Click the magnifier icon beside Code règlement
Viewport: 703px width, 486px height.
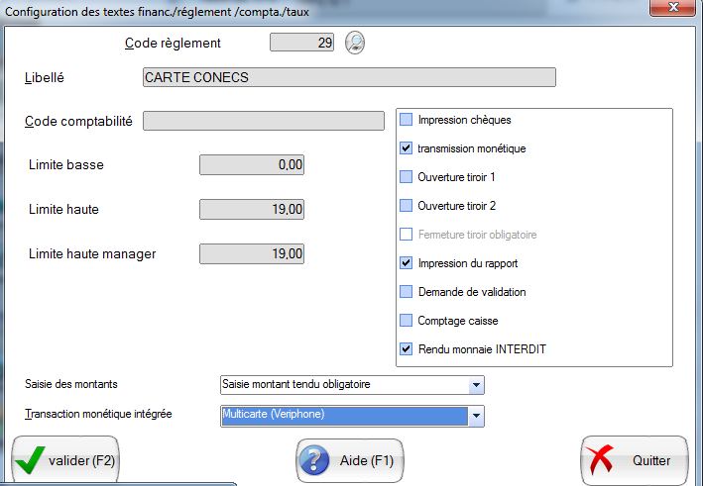pos(355,43)
